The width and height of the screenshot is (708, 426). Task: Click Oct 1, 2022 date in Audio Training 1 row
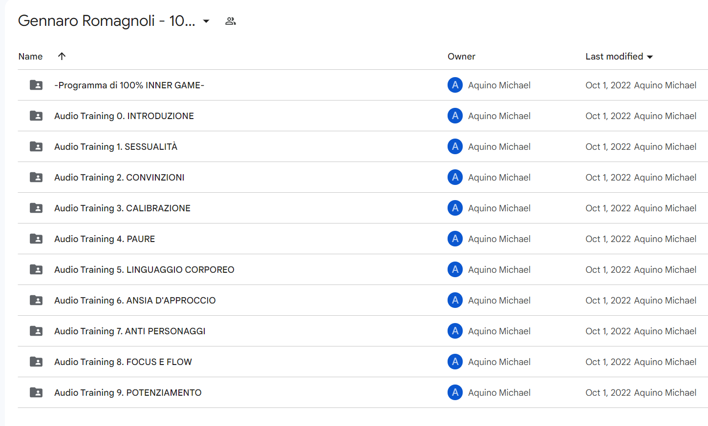coord(608,147)
